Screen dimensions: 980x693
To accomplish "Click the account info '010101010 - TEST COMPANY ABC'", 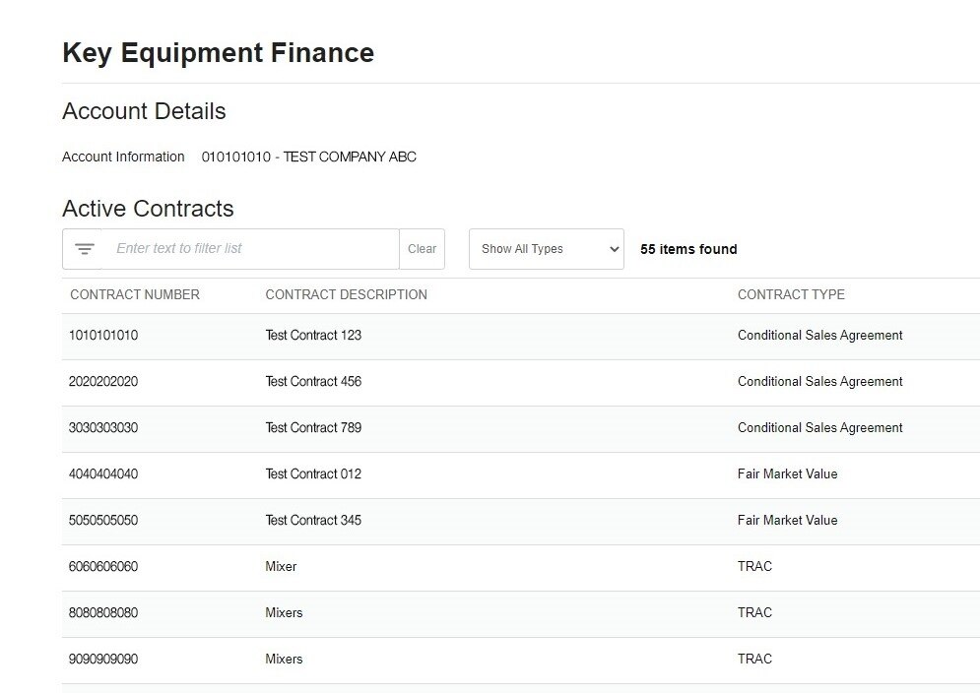I will [308, 157].
